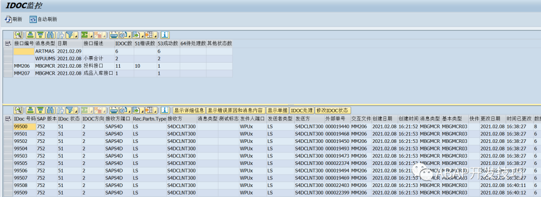Select IDoc 99502 row via its row selector

9,141
